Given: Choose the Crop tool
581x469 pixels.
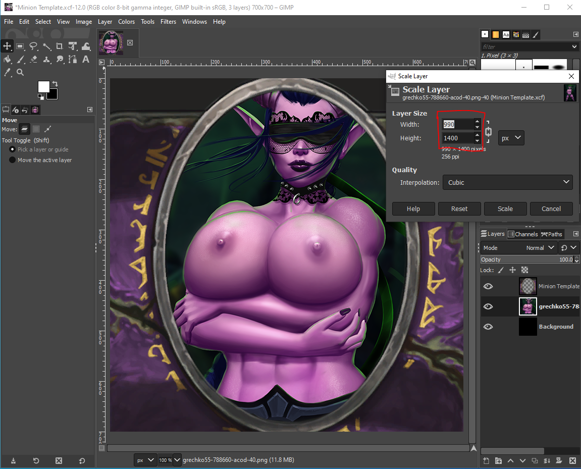Looking at the screenshot, I should [x=60, y=46].
